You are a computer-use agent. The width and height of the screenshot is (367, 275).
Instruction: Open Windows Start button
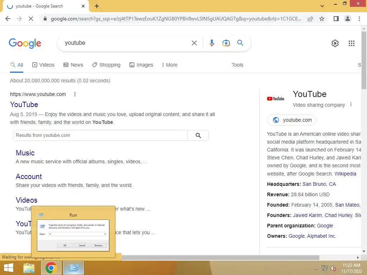coord(9,268)
